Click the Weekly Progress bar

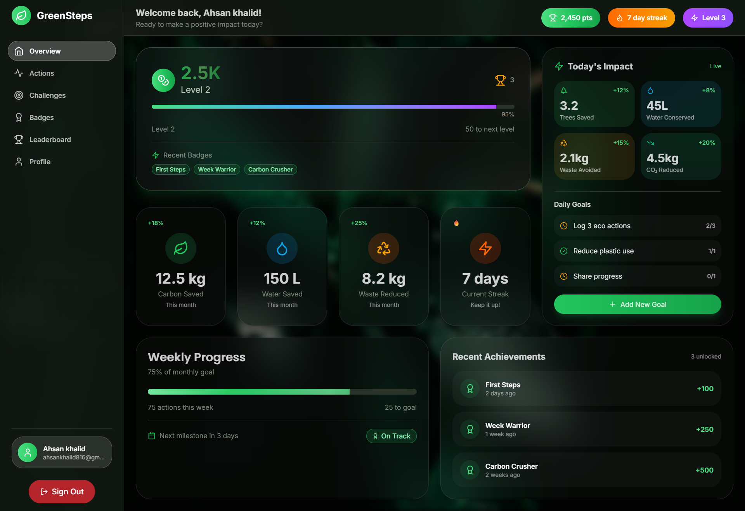click(x=282, y=392)
